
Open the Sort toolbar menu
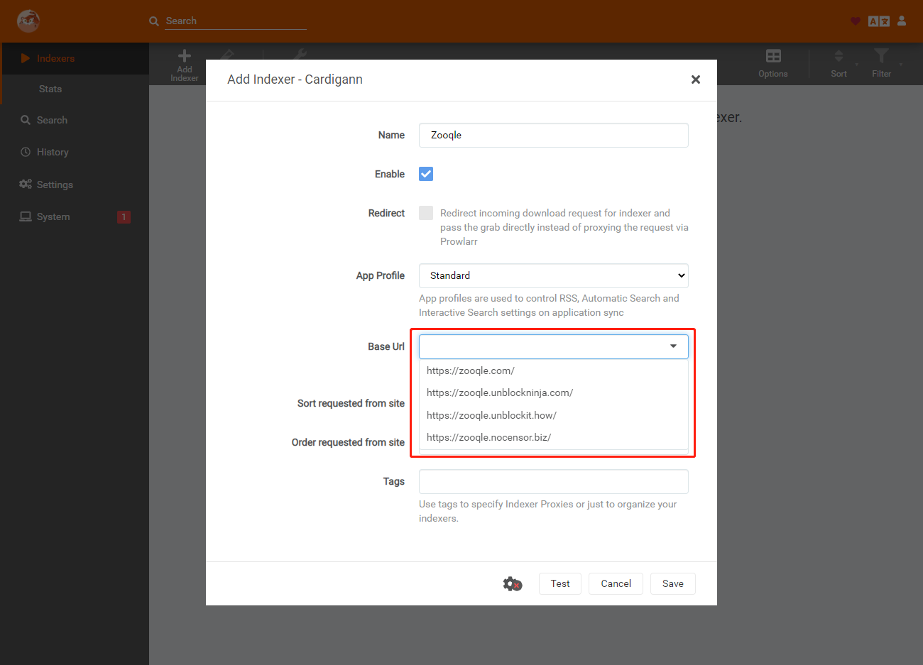point(839,63)
